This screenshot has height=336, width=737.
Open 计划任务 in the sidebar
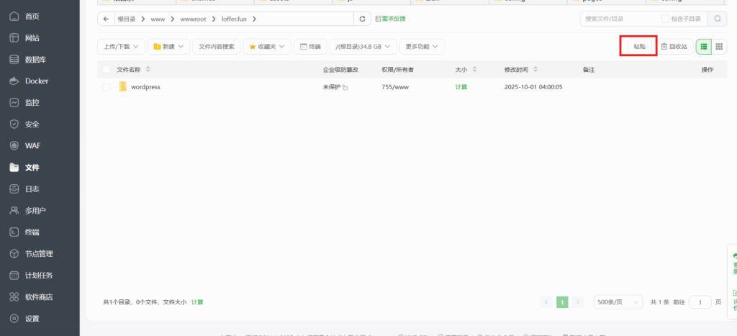point(39,276)
